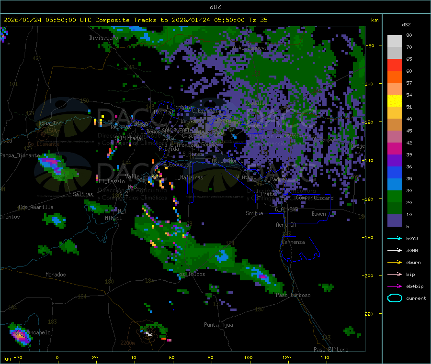
Task: Click the '-20' tick on the horizontal axis
Action: coord(18,357)
